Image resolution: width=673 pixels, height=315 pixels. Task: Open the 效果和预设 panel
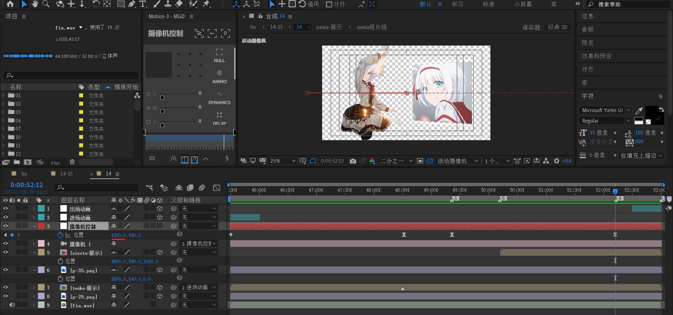pyautogui.click(x=596, y=56)
